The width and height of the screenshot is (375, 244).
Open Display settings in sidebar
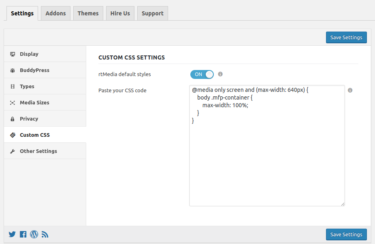point(29,54)
